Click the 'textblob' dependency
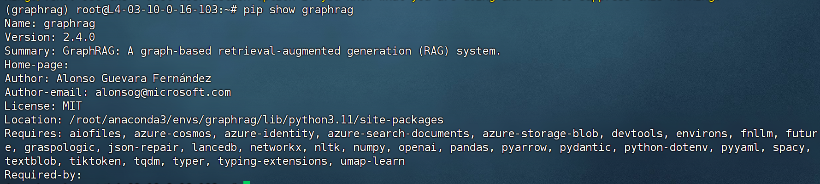Image resolution: width=820 pixels, height=184 pixels. [30, 161]
